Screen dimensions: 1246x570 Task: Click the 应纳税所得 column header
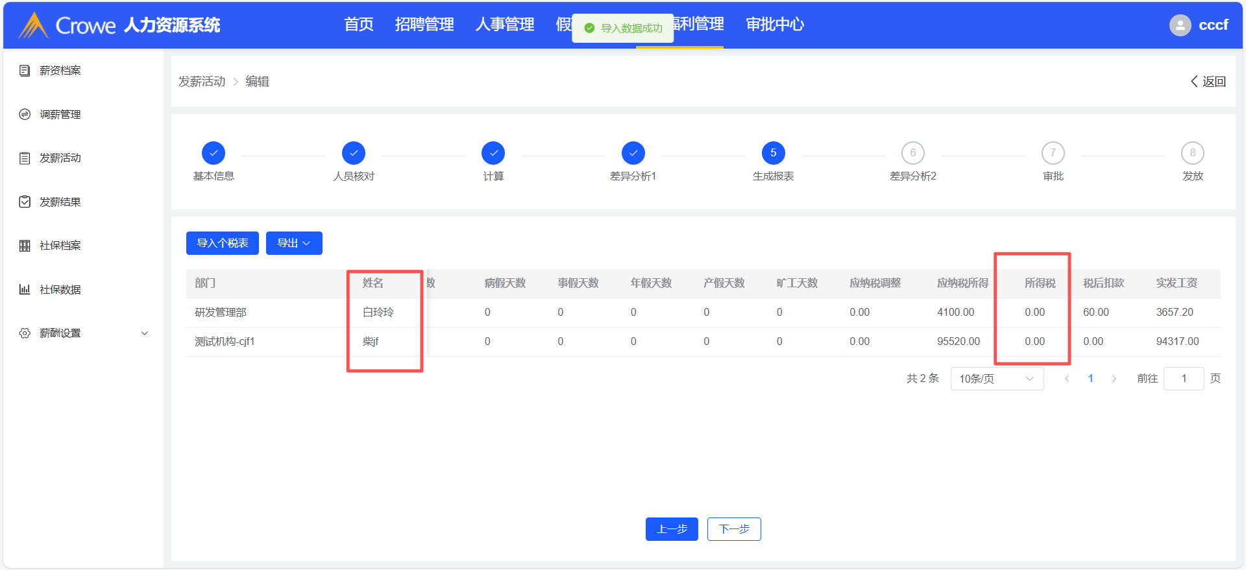pos(963,283)
